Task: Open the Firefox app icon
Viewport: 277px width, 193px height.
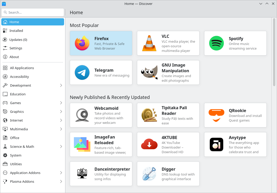Action: coord(82,43)
